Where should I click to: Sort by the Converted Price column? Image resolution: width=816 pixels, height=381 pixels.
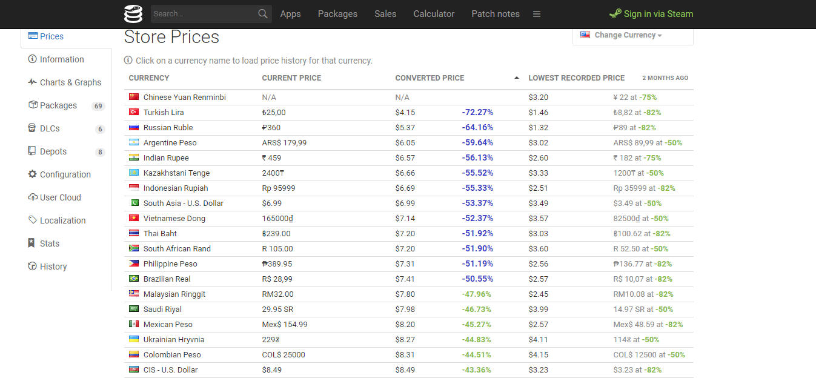tap(430, 78)
